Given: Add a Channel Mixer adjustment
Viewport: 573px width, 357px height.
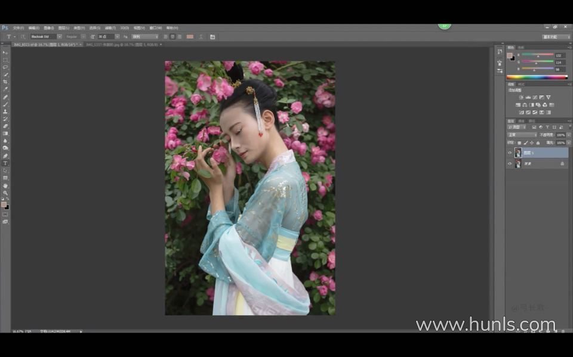Looking at the screenshot, I should pos(545,105).
